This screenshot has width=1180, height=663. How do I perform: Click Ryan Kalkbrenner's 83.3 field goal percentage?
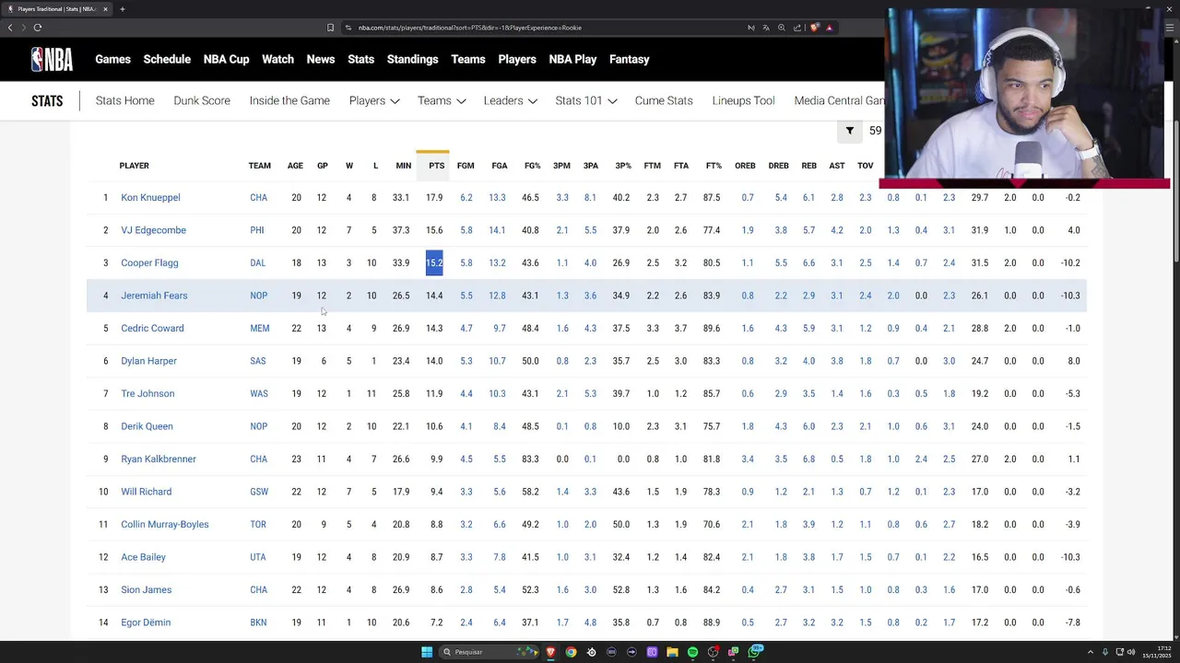pyautogui.click(x=530, y=459)
